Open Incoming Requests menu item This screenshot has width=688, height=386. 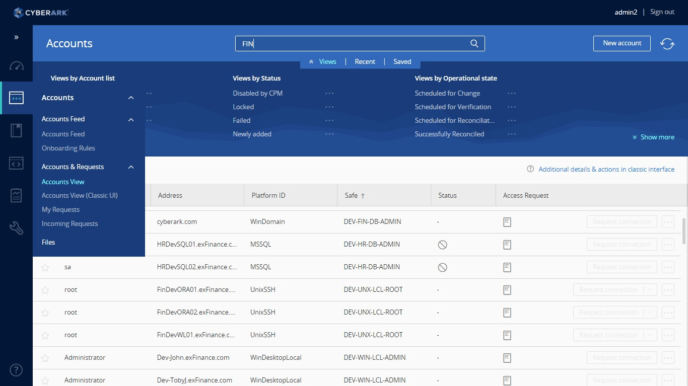pyautogui.click(x=70, y=223)
